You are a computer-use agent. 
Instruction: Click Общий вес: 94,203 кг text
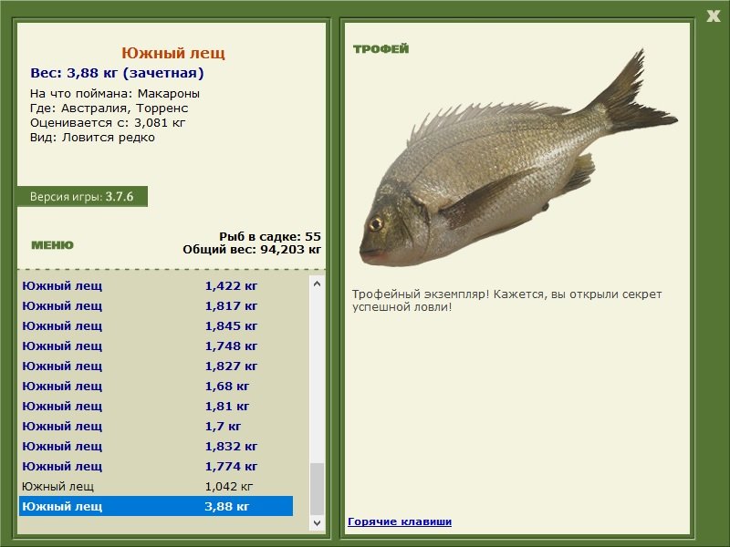coord(252,249)
